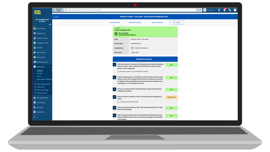This screenshot has height=152, width=270.
Task: Expand the Policy Centre menu
Action: click(x=42, y=29)
